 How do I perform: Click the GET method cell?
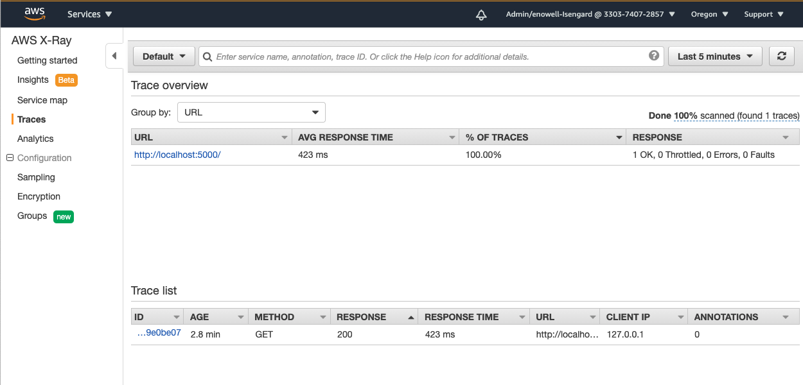click(264, 334)
